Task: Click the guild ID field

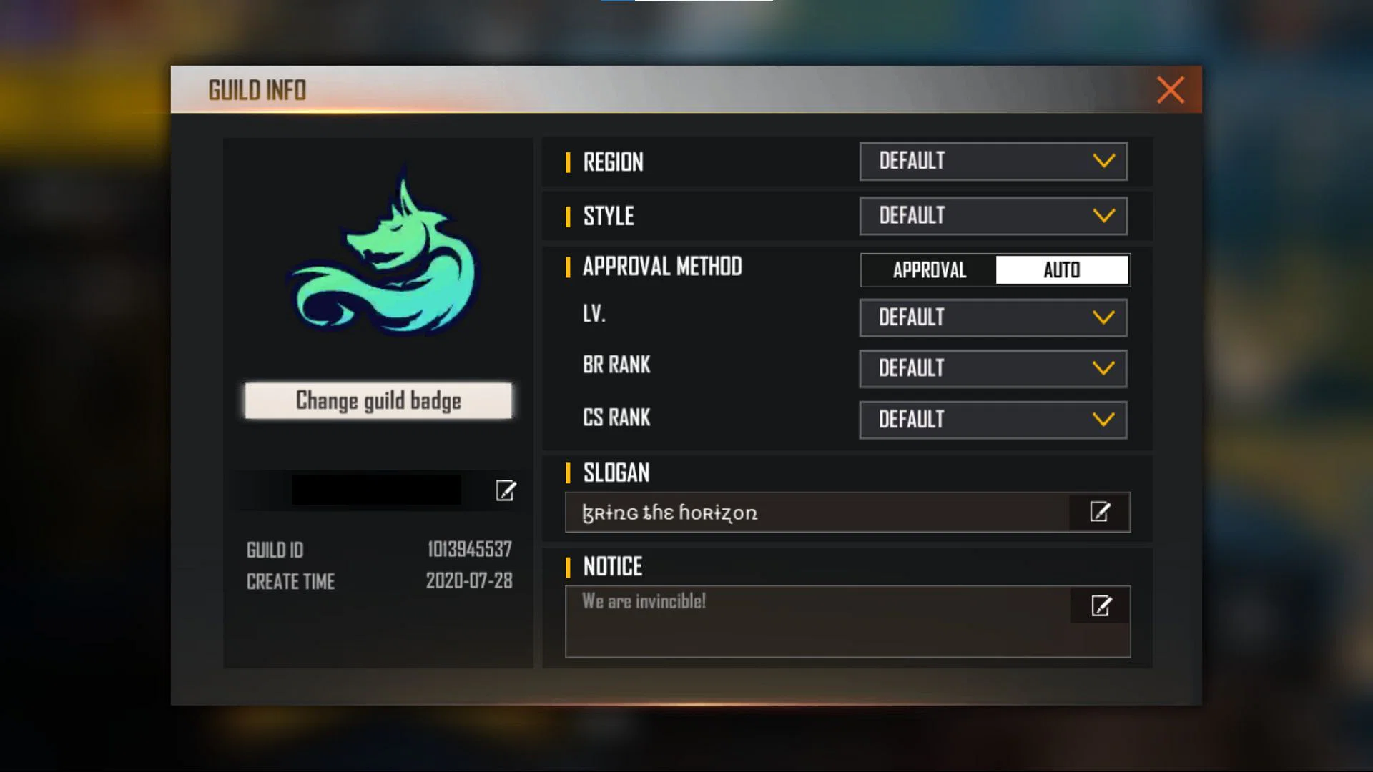Action: (x=377, y=548)
